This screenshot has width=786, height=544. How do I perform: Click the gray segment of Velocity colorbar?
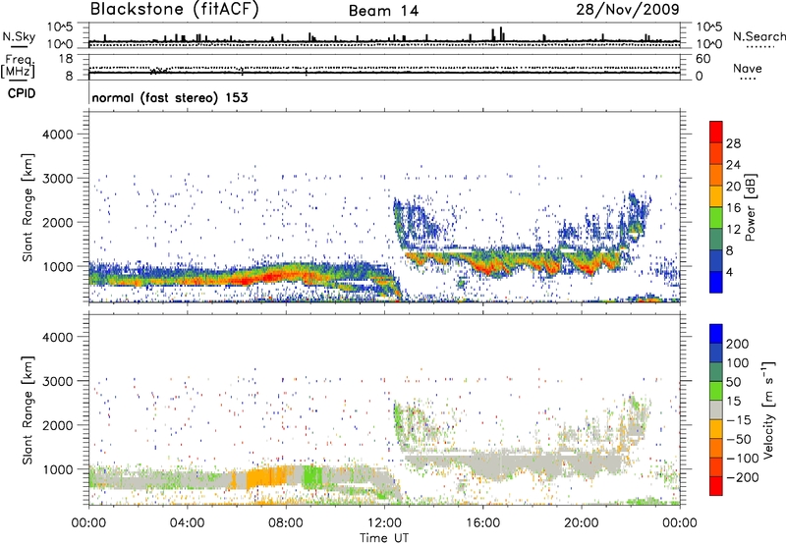coord(716,410)
